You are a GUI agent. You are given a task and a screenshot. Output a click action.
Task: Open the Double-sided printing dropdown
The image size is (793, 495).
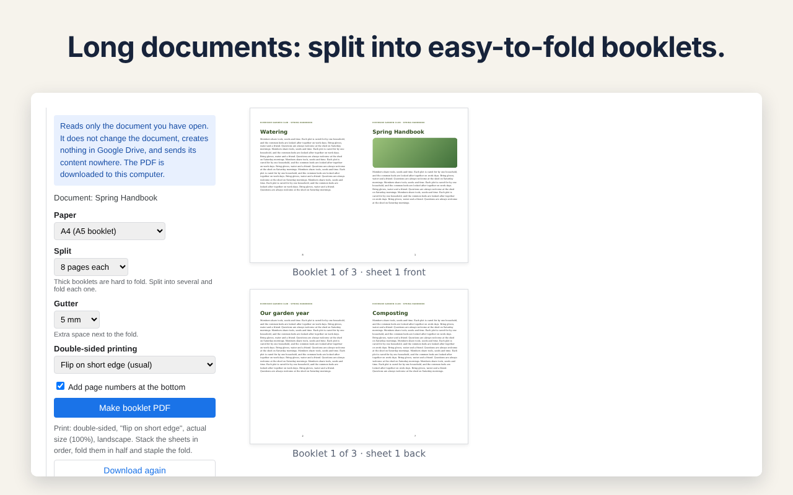point(134,364)
